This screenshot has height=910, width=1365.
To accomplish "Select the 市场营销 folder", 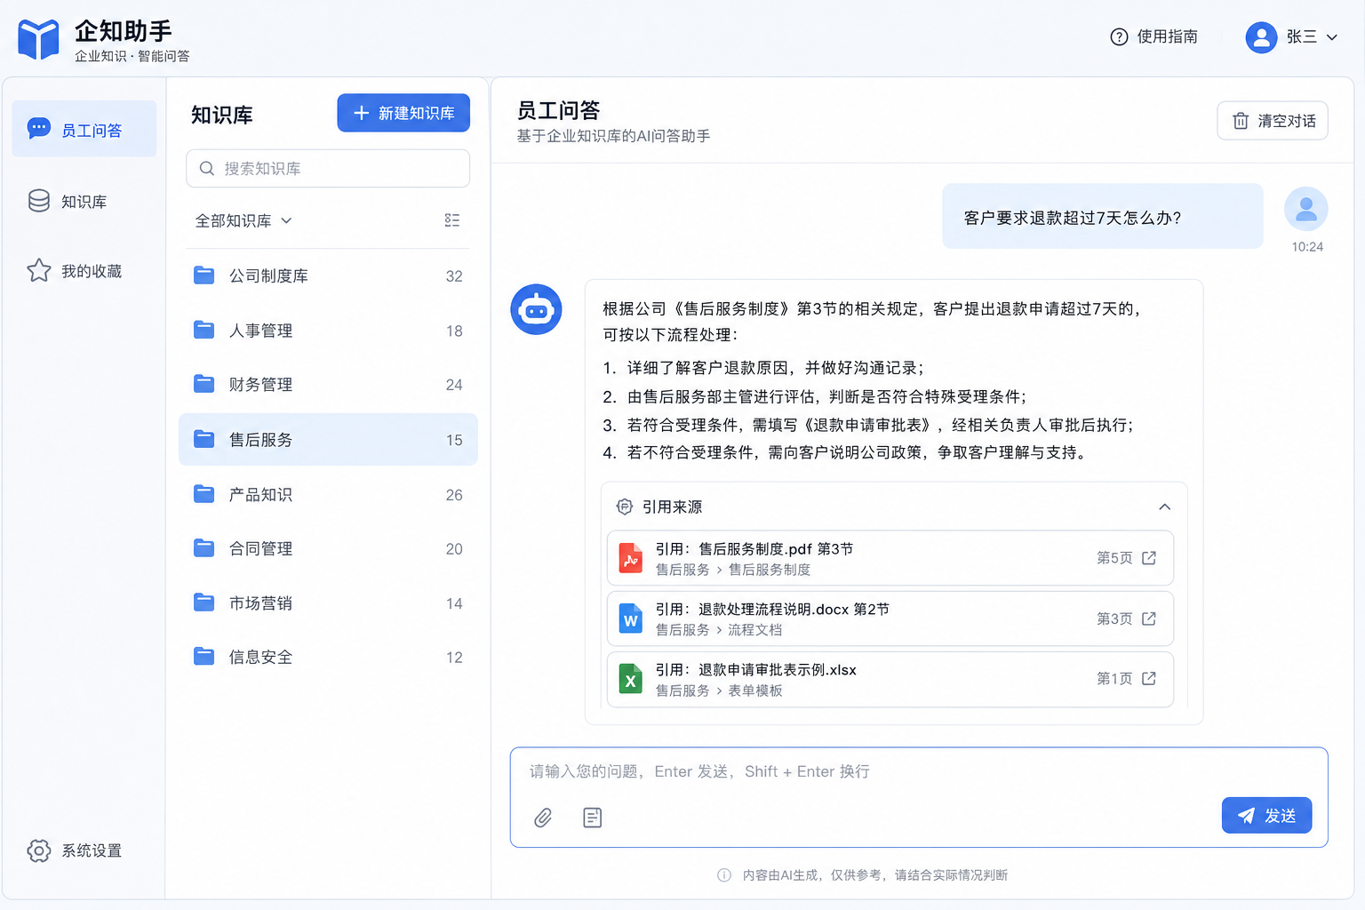I will (x=328, y=603).
